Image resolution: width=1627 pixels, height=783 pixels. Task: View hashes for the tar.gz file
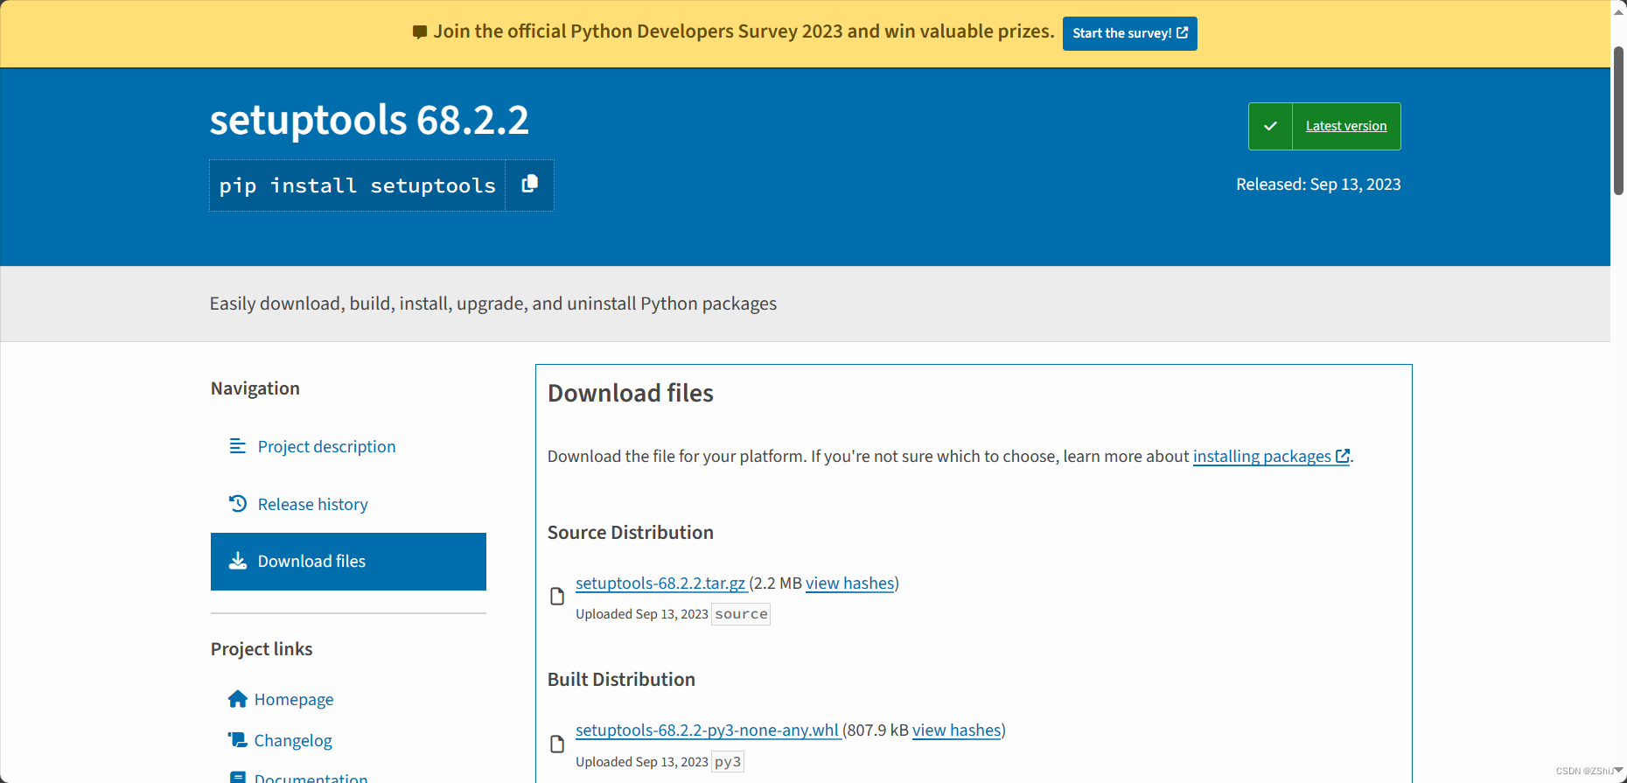(x=850, y=583)
